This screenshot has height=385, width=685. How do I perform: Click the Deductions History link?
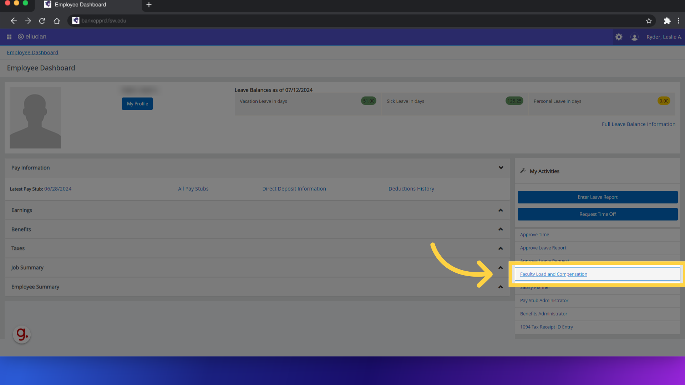coord(411,189)
